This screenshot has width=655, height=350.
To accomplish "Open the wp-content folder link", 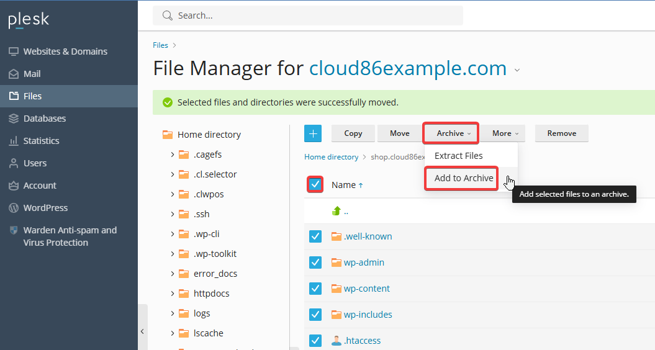I will (x=367, y=288).
